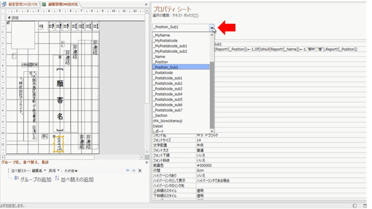The height and width of the screenshot is (209, 372).
Task: Choose _Postalcode_sub3 from the list
Action: click(x=181, y=89)
